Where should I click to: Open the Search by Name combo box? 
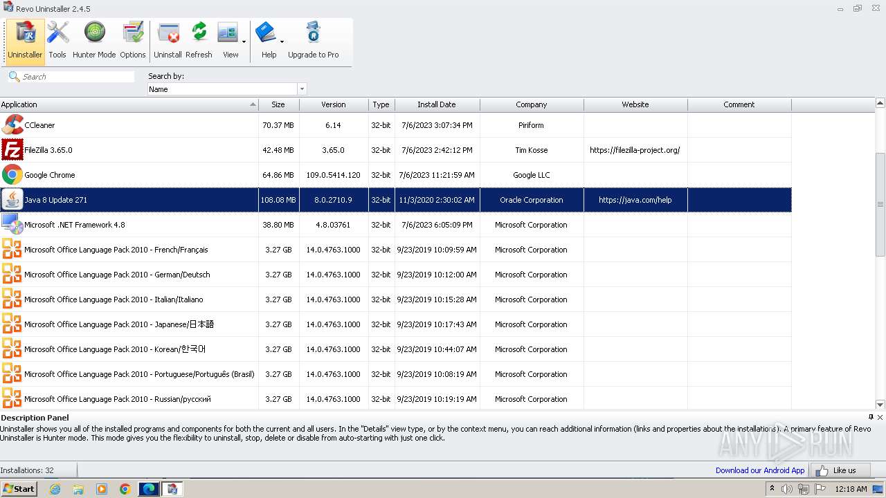[x=227, y=89]
